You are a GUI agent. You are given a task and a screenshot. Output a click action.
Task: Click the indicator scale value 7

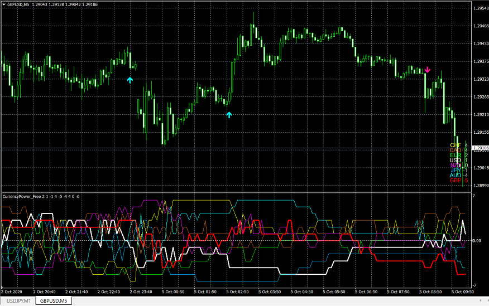(474, 196)
